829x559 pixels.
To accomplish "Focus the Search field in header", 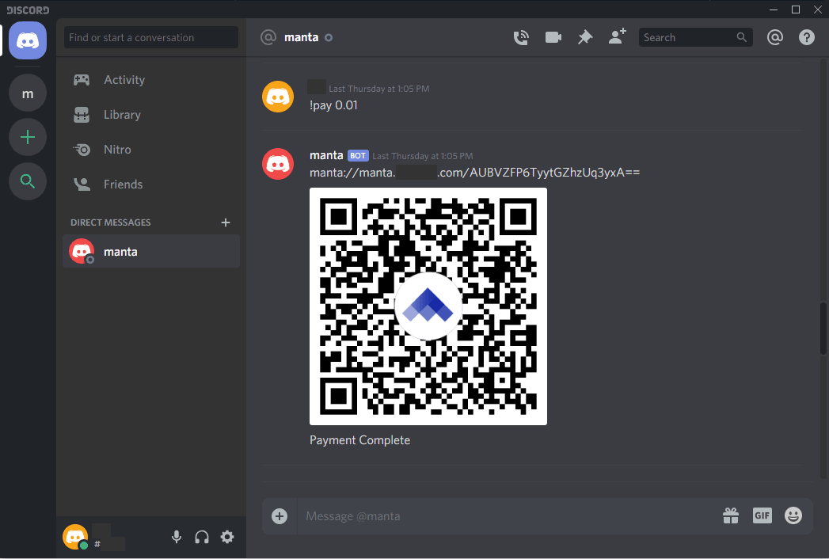I will [695, 37].
